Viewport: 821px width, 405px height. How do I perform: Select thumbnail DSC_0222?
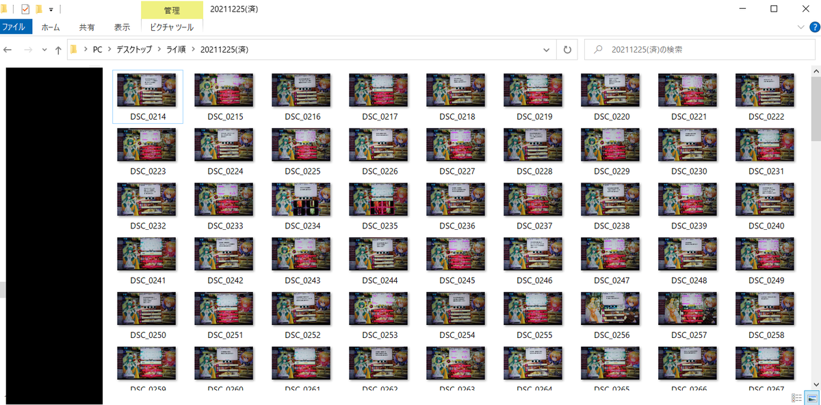(x=766, y=90)
